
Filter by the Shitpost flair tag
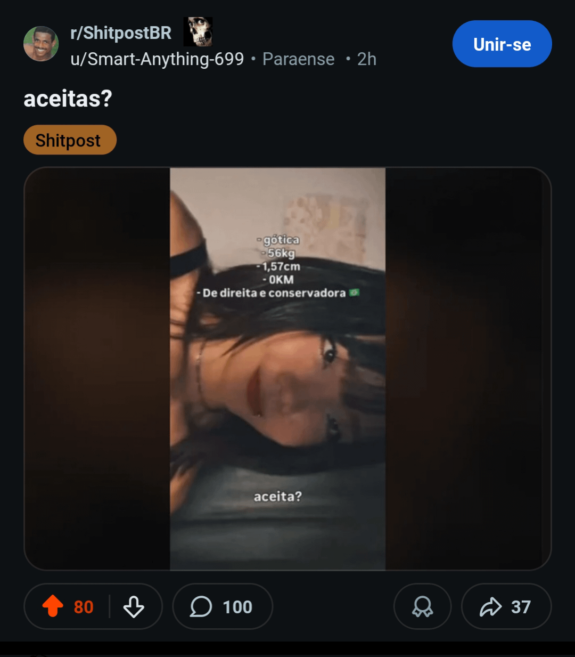tap(70, 140)
